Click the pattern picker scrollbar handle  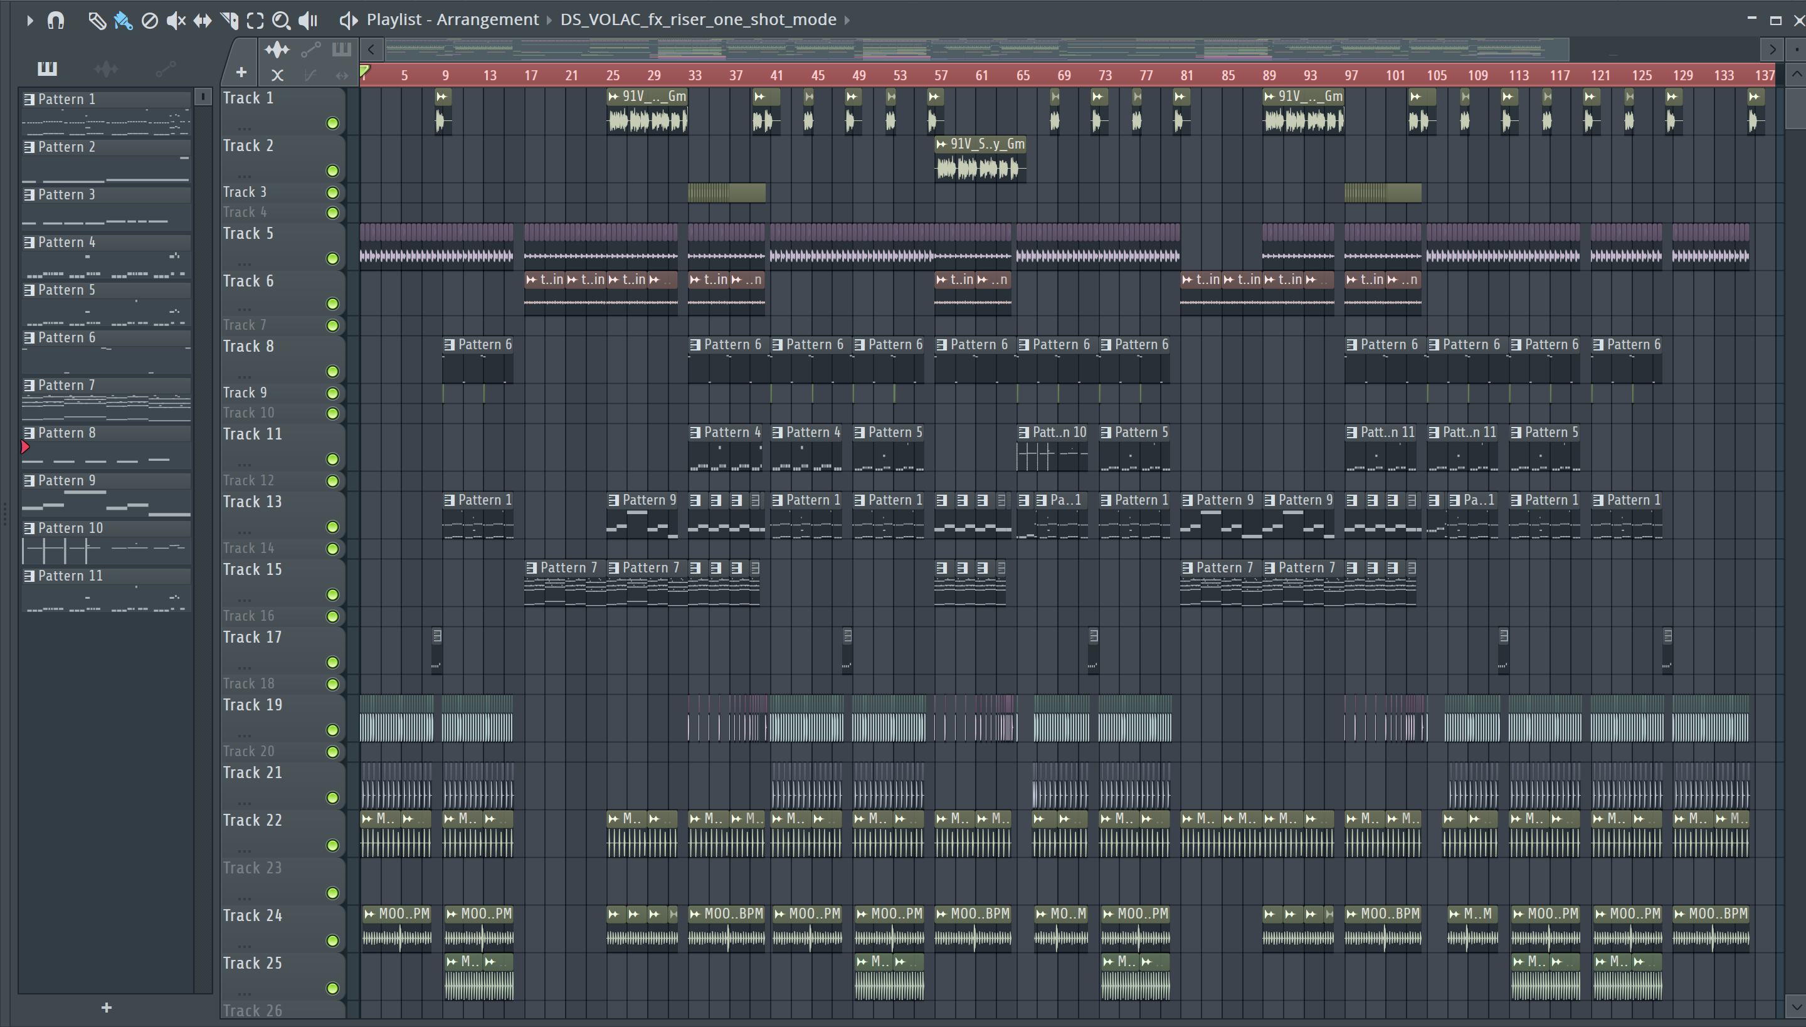click(203, 97)
